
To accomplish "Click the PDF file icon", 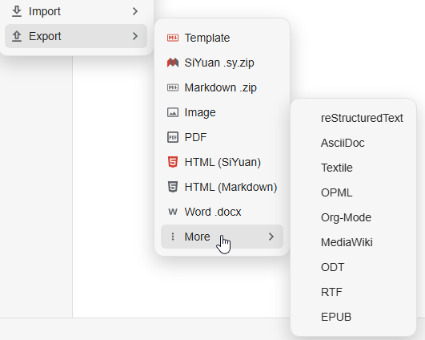I will (173, 137).
